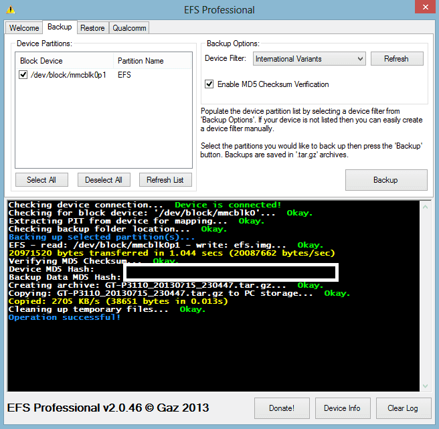Close the EFS Professional window

(x=425, y=7)
